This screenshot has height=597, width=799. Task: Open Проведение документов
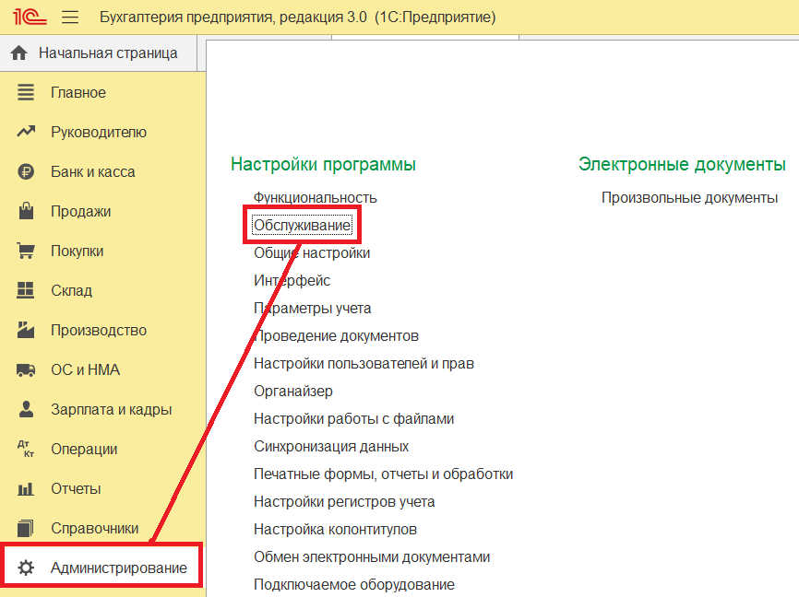click(337, 336)
